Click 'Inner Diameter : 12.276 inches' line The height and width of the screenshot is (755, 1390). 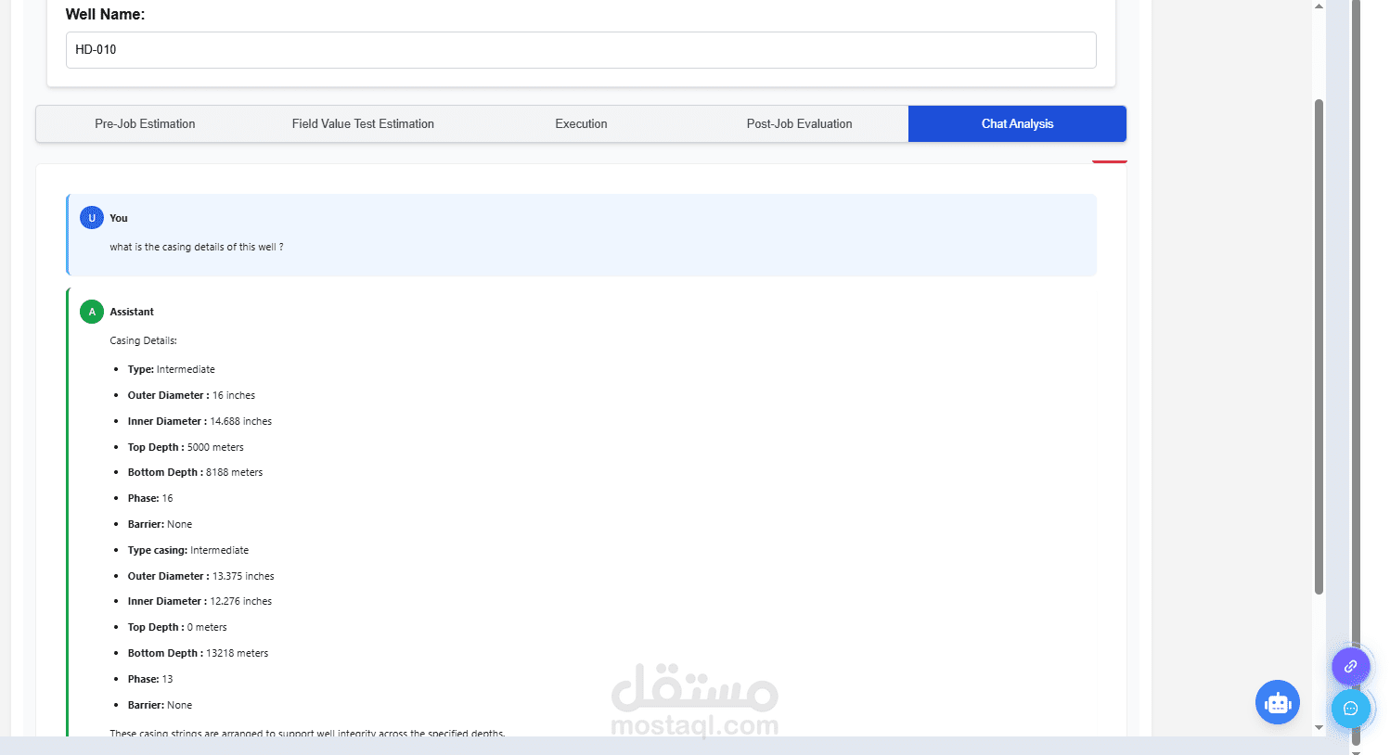click(x=199, y=601)
